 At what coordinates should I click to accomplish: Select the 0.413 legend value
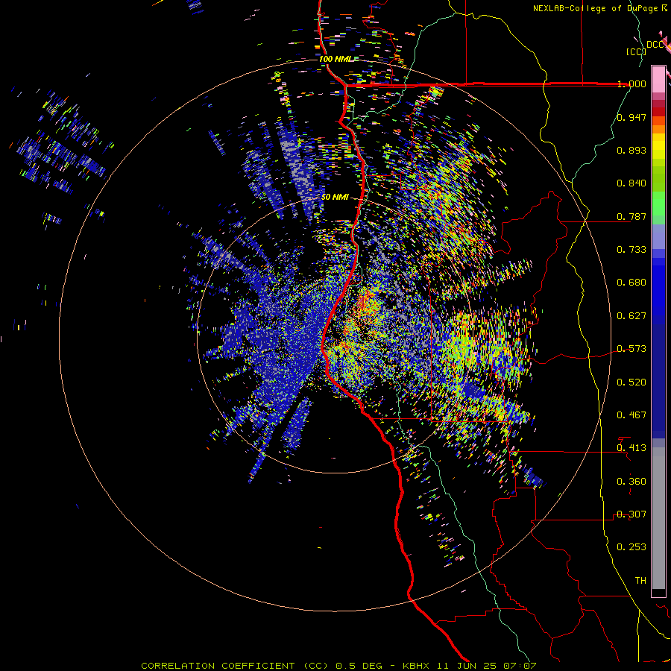631,448
